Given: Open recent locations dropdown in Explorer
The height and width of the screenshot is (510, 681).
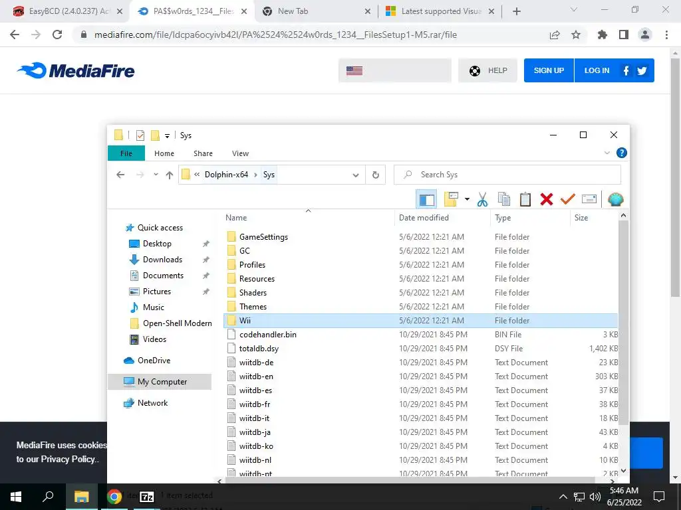Looking at the screenshot, I should tap(156, 175).
